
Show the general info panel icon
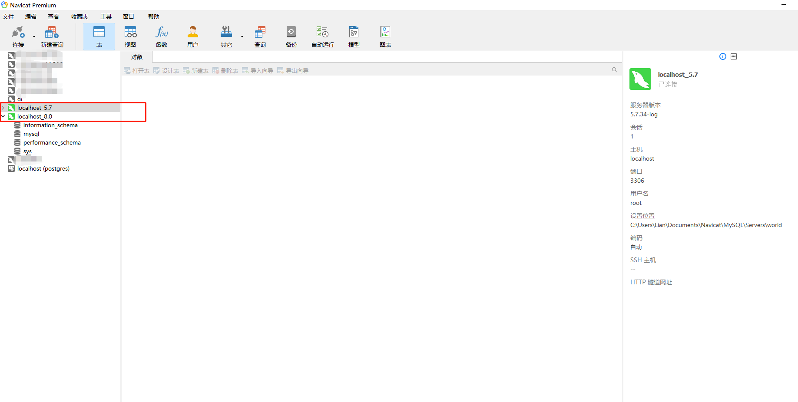[x=723, y=56]
